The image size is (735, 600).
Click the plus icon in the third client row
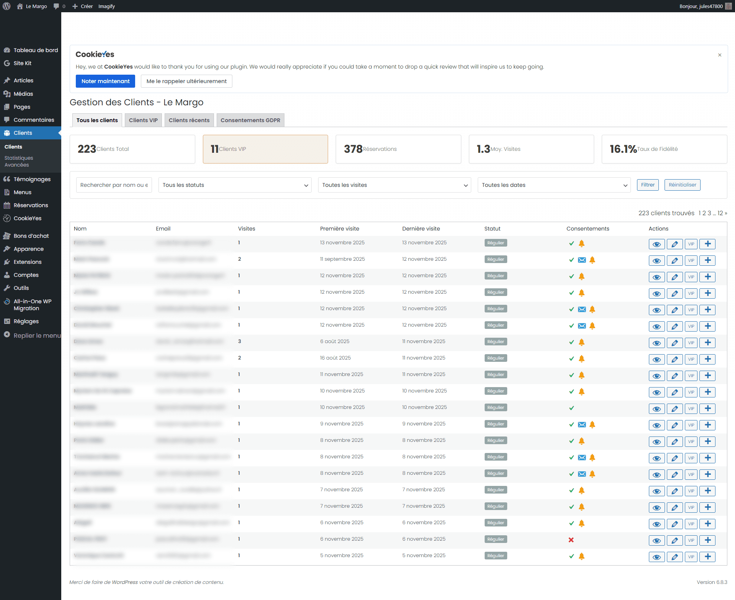[x=707, y=277]
